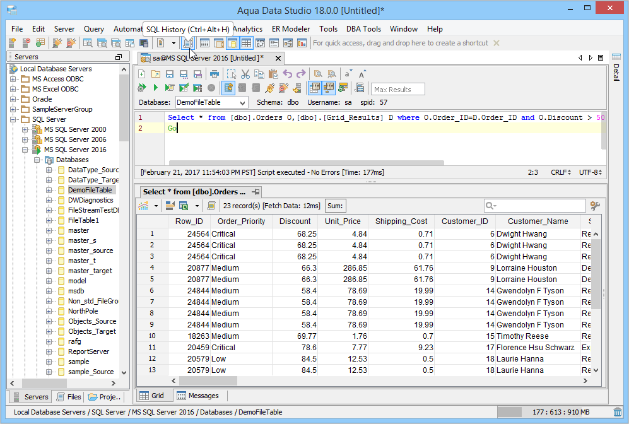This screenshot has width=629, height=424.
Task: Open a new script with the New icon
Action: coord(142,74)
